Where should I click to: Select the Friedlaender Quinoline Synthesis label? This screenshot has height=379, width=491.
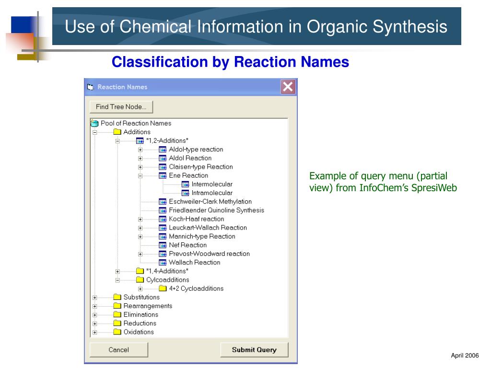(216, 210)
